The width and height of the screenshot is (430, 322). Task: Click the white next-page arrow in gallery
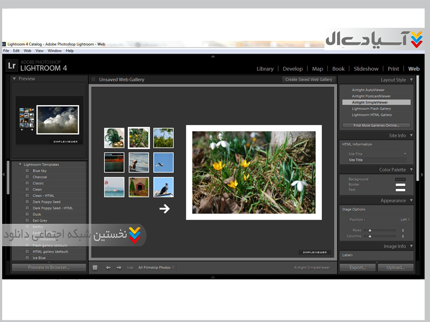(x=164, y=209)
